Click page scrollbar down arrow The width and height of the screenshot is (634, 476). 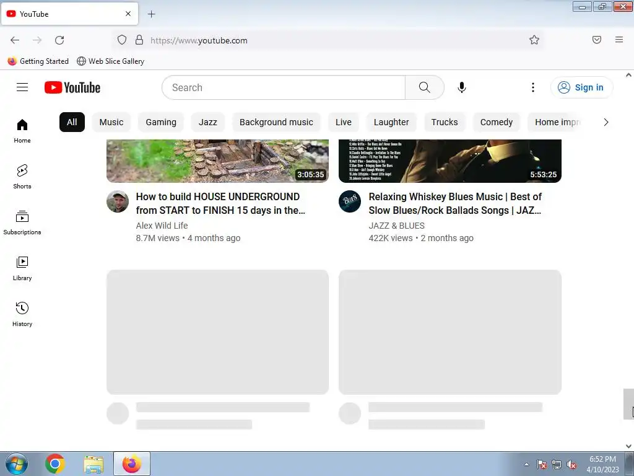pos(628,446)
